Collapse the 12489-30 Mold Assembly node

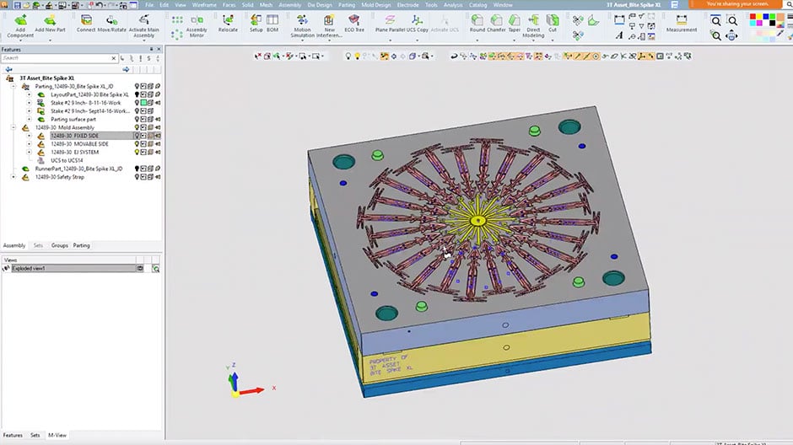coord(13,127)
